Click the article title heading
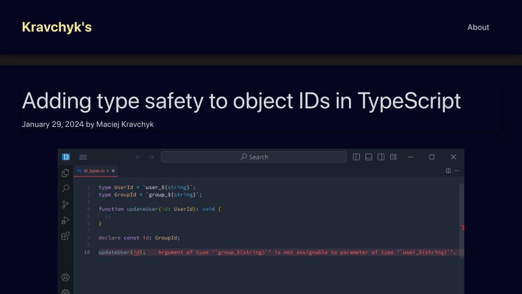522x294 pixels. [x=241, y=100]
